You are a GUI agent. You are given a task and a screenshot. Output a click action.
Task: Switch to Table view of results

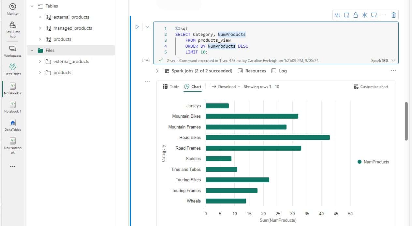(x=171, y=87)
